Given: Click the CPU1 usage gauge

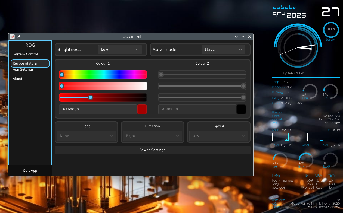Looking at the screenshot, I should pyautogui.click(x=310, y=92).
